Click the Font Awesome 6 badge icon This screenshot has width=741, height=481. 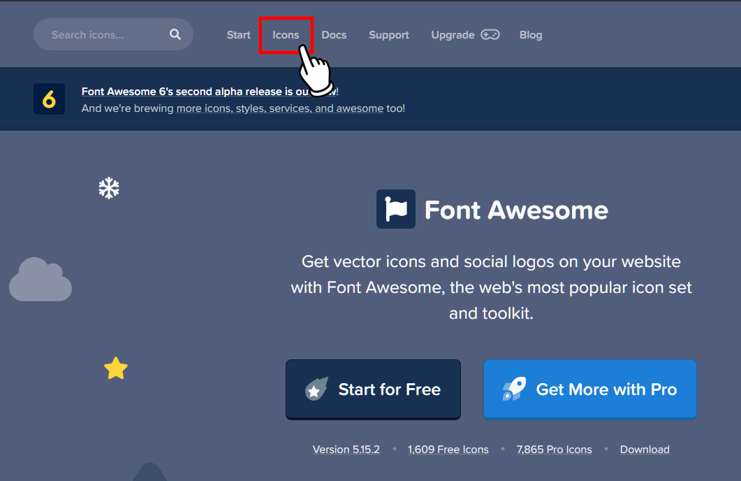pos(49,99)
